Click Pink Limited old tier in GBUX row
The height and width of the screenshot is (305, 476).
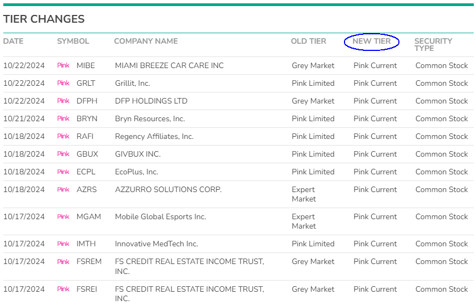313,154
